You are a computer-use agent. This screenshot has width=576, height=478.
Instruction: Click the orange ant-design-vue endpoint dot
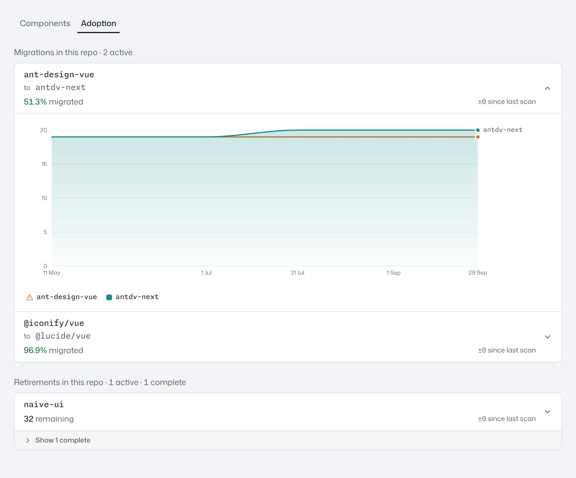coord(478,137)
